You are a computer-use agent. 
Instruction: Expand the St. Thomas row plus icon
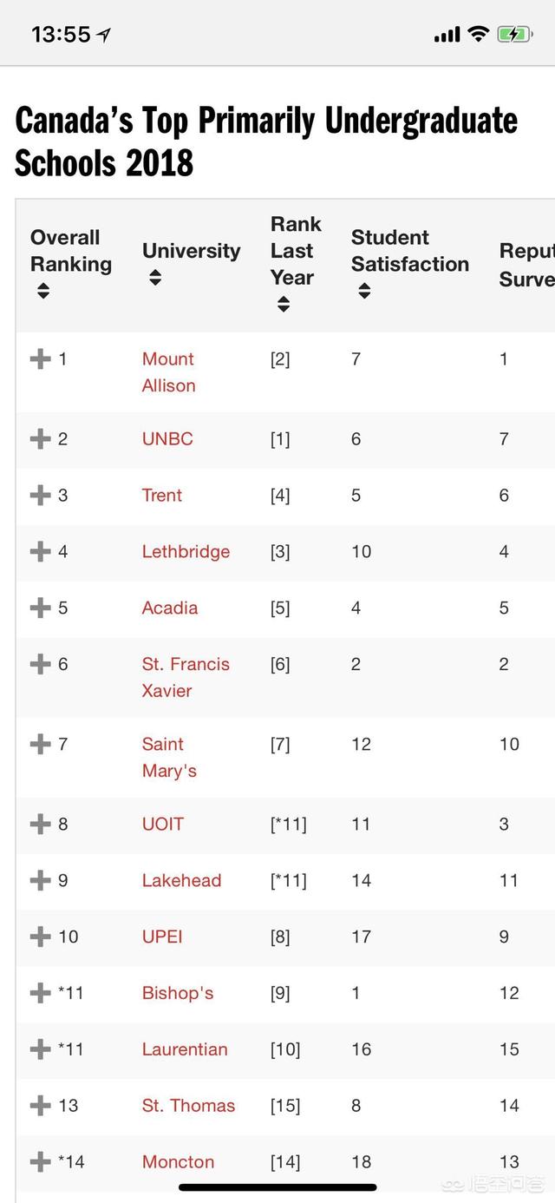[40, 1106]
